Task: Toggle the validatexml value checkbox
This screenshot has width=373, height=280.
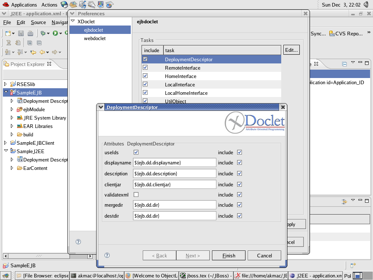Action: point(136,195)
